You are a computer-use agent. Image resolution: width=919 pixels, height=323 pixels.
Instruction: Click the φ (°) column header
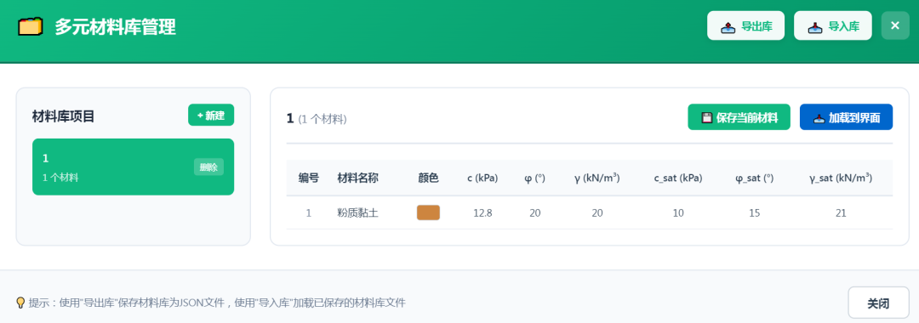point(534,178)
